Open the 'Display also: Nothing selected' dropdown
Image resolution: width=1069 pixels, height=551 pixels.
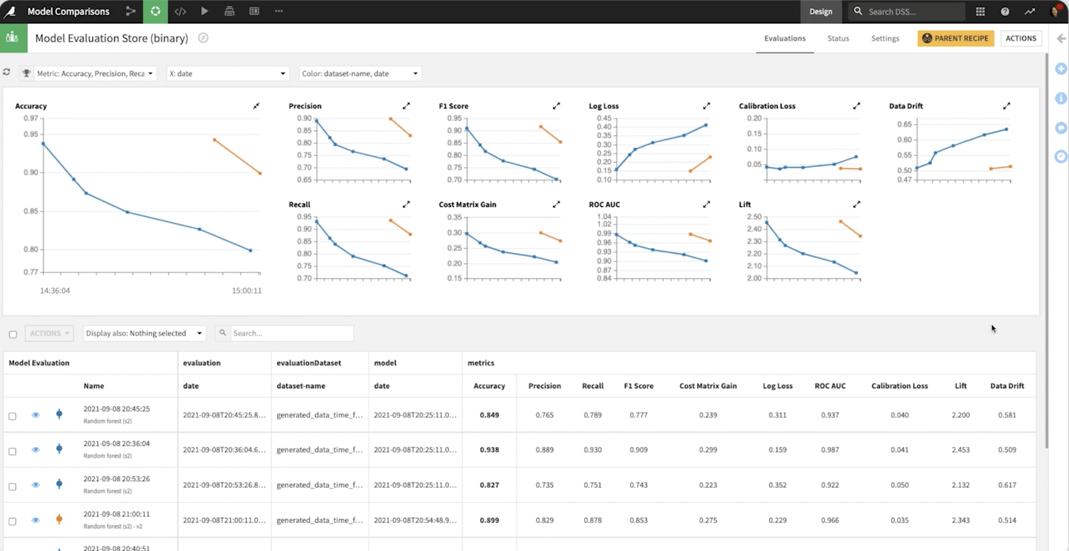144,333
